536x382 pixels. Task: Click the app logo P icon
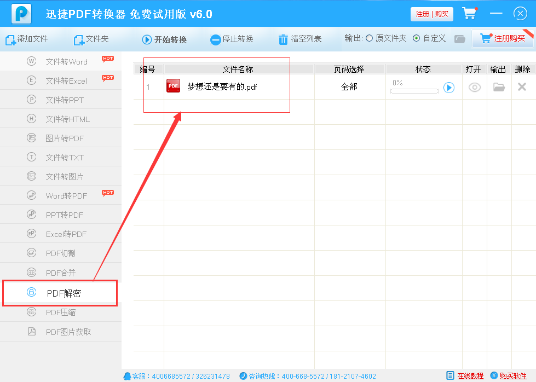tap(21, 14)
